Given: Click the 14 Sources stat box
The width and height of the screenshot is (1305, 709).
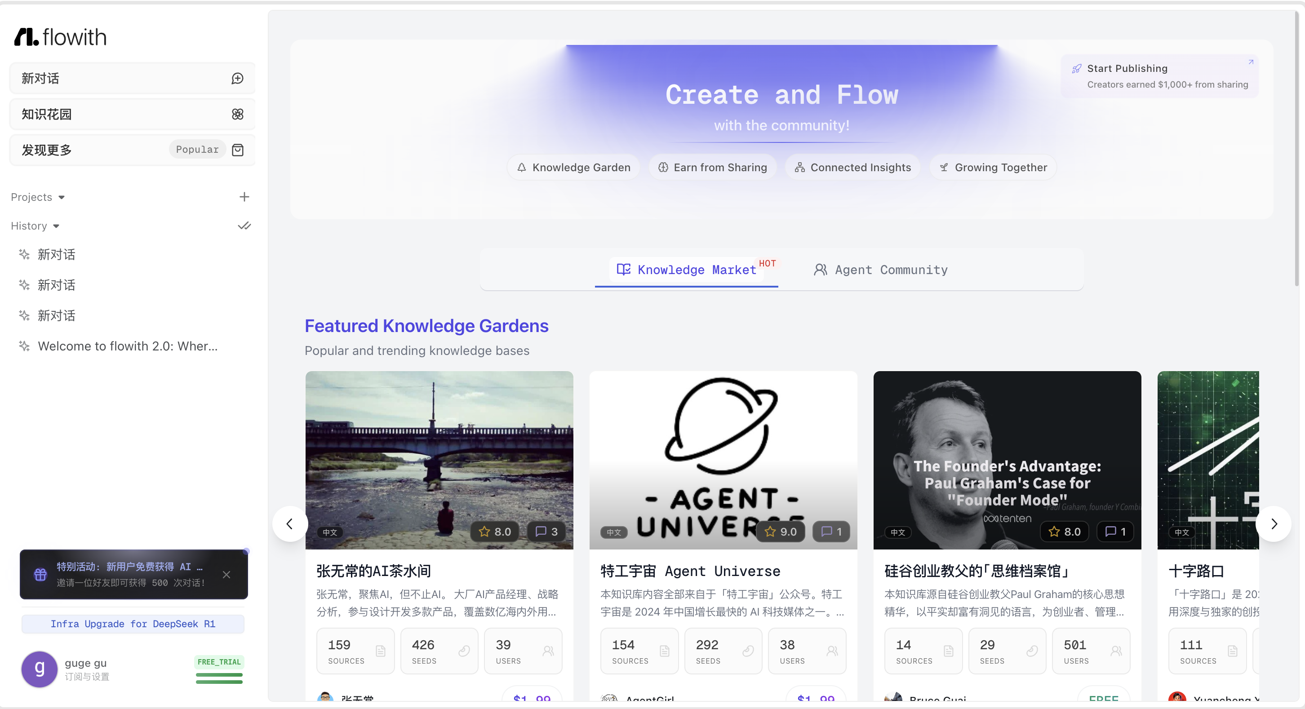Looking at the screenshot, I should [x=923, y=651].
